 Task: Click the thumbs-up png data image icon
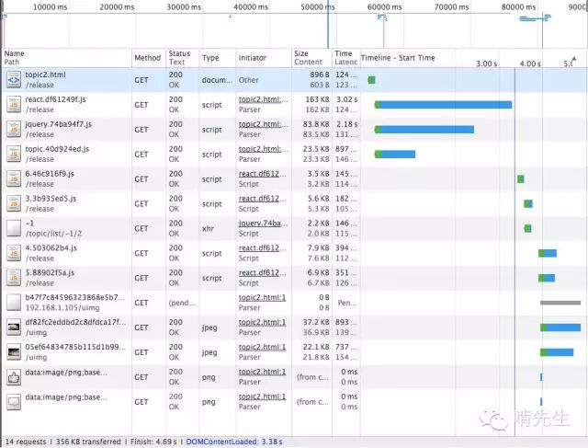pos(14,376)
